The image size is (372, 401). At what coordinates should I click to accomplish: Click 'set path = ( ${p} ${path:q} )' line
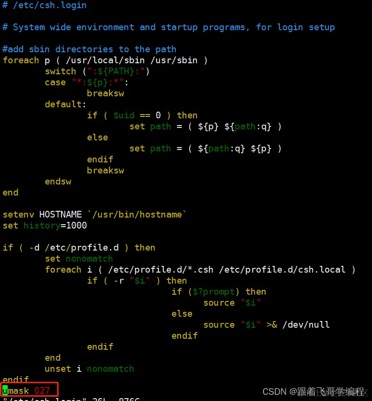coord(205,126)
